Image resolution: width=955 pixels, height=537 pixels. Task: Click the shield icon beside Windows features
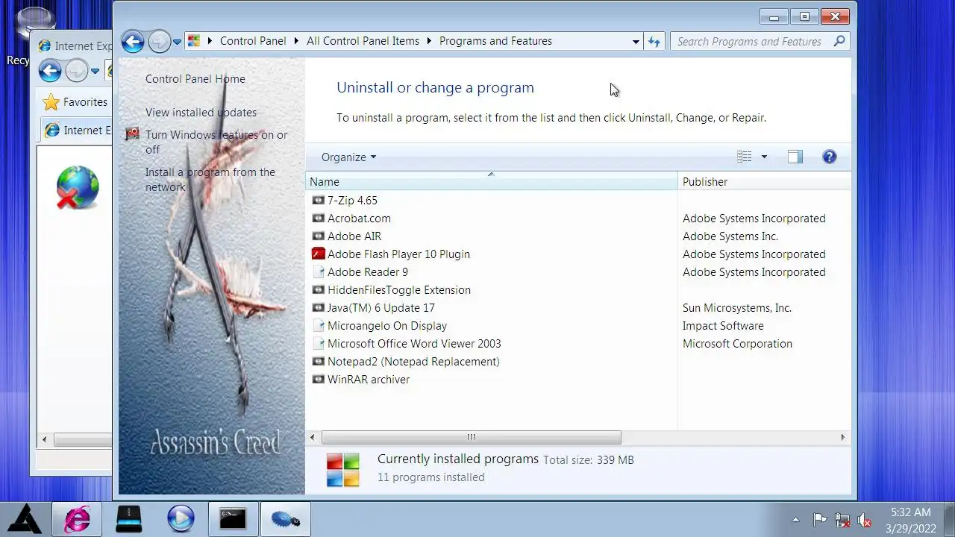tap(133, 134)
